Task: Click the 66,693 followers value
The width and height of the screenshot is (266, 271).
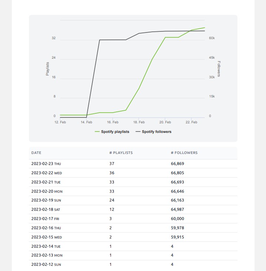Action: (177, 182)
